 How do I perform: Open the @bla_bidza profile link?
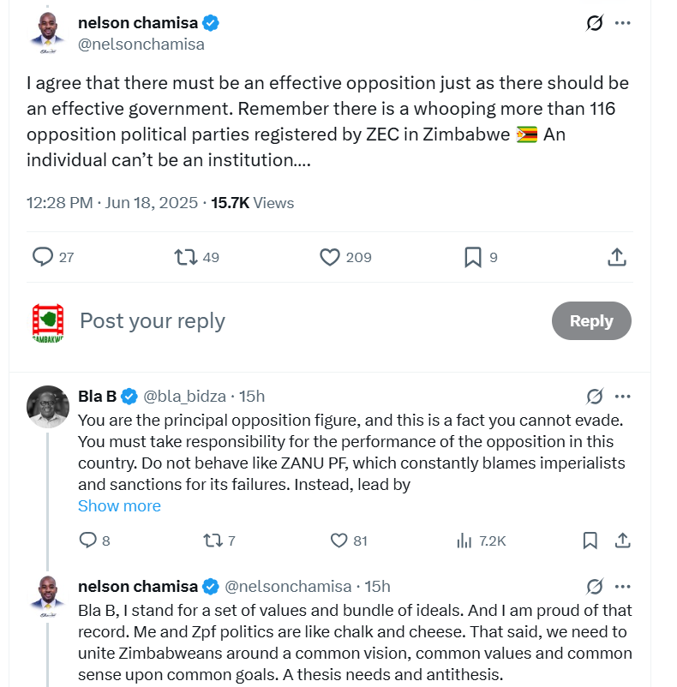tap(184, 396)
